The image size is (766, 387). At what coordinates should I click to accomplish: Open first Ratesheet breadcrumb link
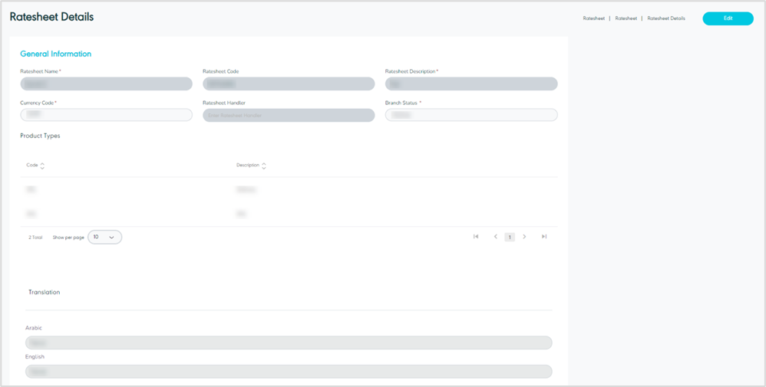coord(593,18)
